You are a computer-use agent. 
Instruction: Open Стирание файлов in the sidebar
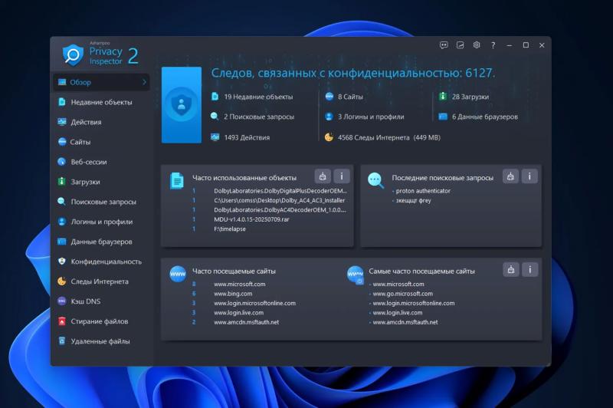(102, 321)
